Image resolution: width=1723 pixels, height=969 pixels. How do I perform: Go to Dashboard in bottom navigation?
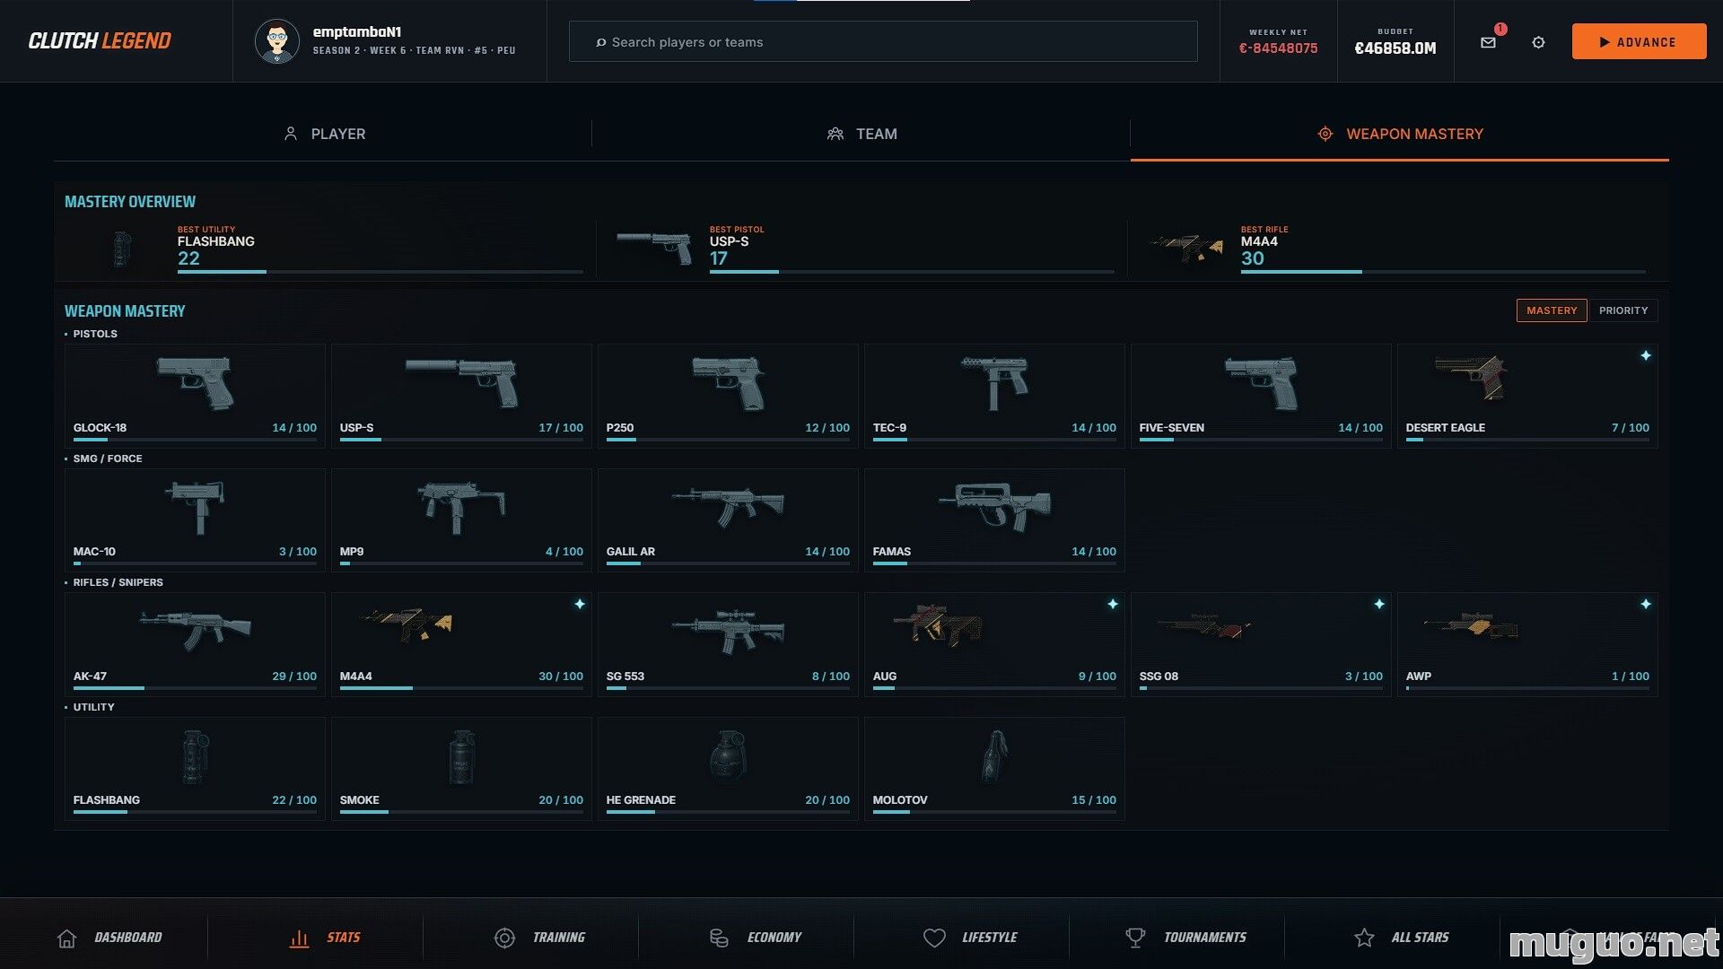point(109,938)
